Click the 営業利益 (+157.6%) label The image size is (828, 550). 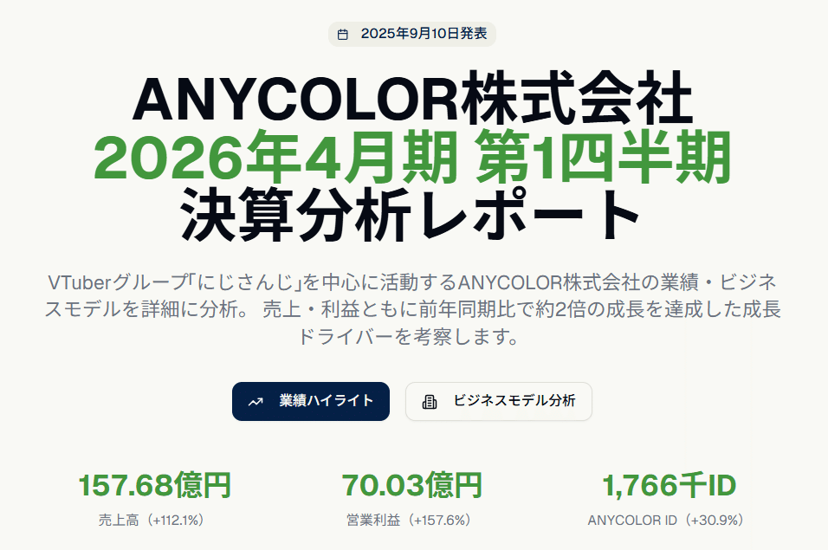pyautogui.click(x=409, y=520)
